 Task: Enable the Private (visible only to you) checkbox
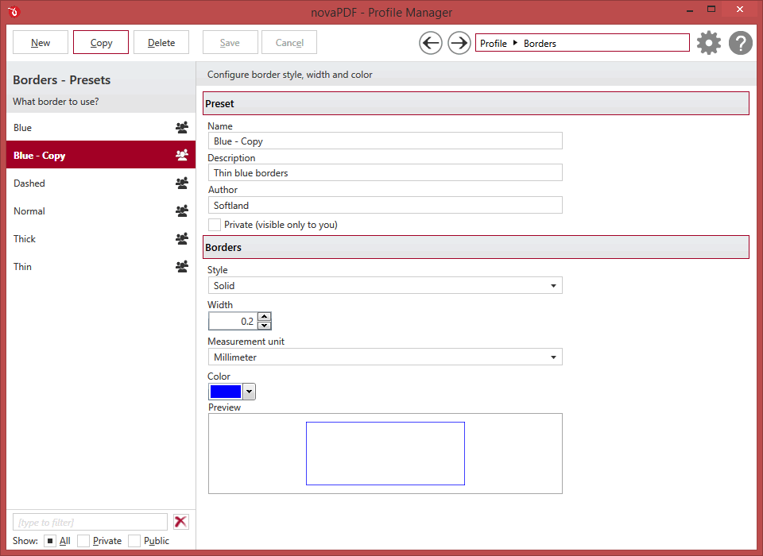click(x=214, y=225)
